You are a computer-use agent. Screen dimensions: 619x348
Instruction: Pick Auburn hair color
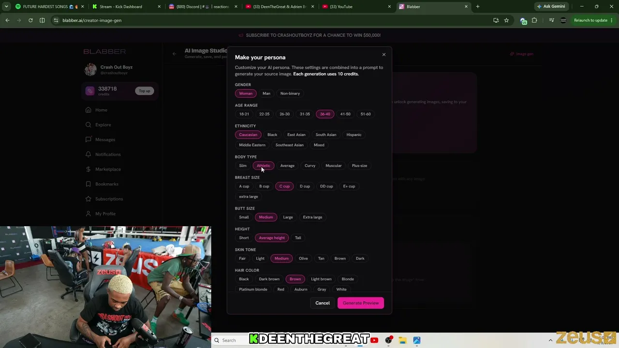[301, 290]
